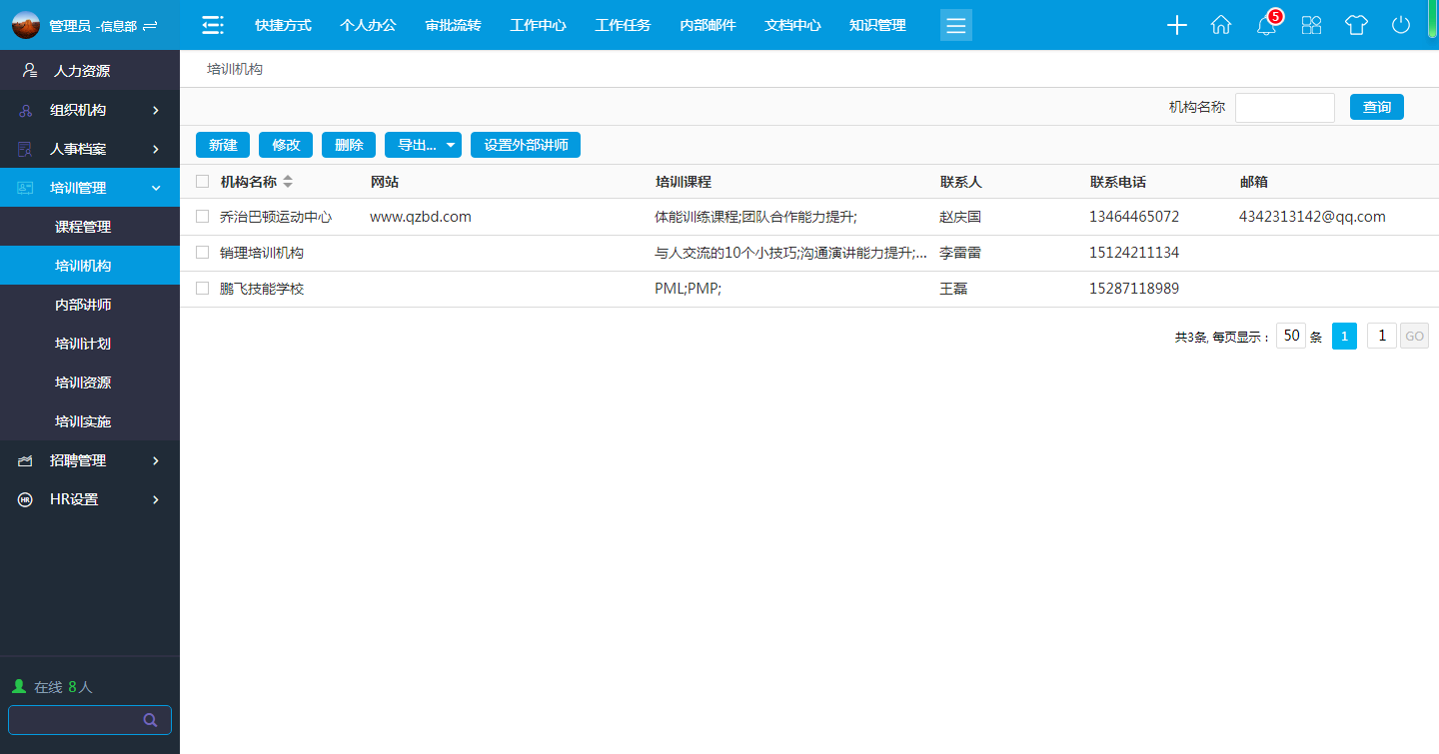
Task: Click the email 4342313142@qq.com cell
Action: click(x=1312, y=217)
